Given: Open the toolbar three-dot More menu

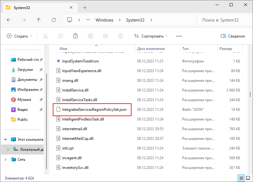Looking at the screenshot, I should 179,36.
